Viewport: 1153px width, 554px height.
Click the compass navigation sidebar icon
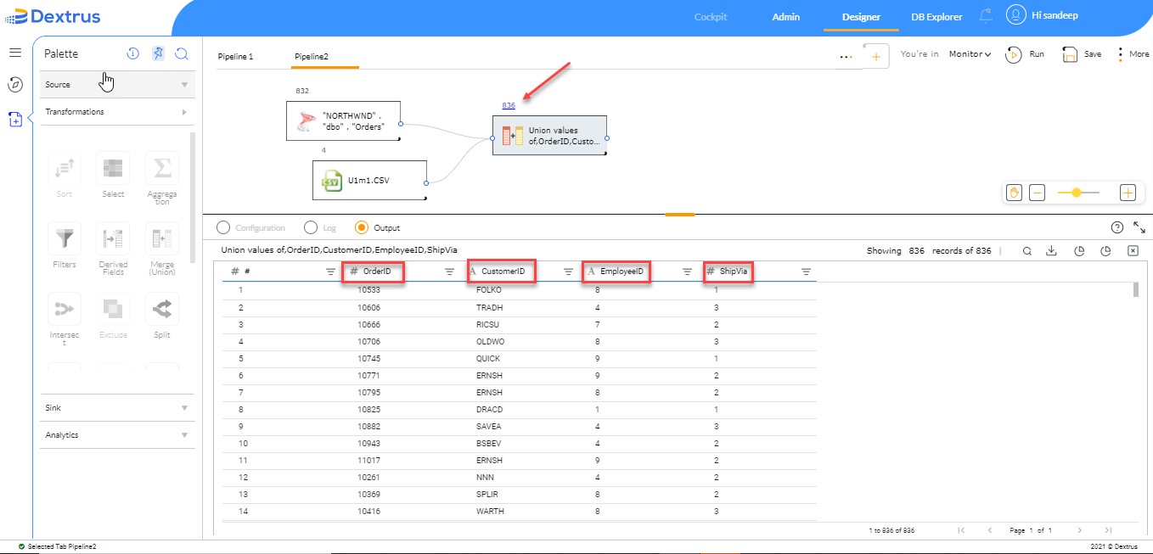pos(14,85)
